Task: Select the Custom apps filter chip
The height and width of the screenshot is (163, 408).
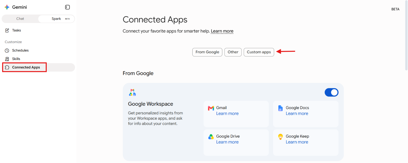Action: pyautogui.click(x=259, y=52)
